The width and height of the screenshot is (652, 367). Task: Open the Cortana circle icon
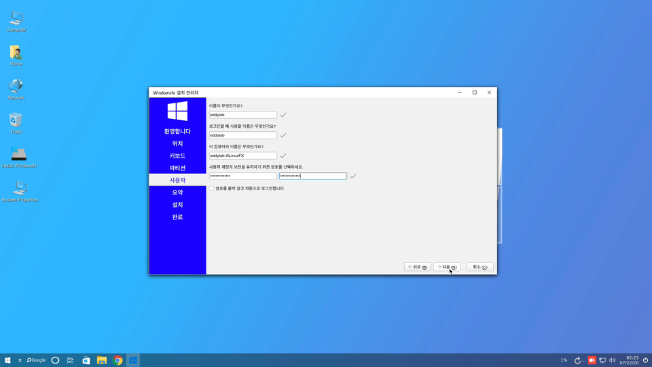click(55, 360)
